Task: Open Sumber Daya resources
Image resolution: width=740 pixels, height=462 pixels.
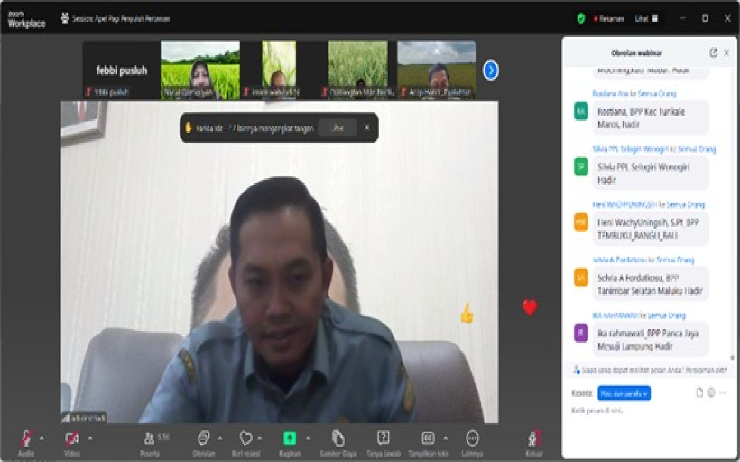Action: tap(338, 438)
